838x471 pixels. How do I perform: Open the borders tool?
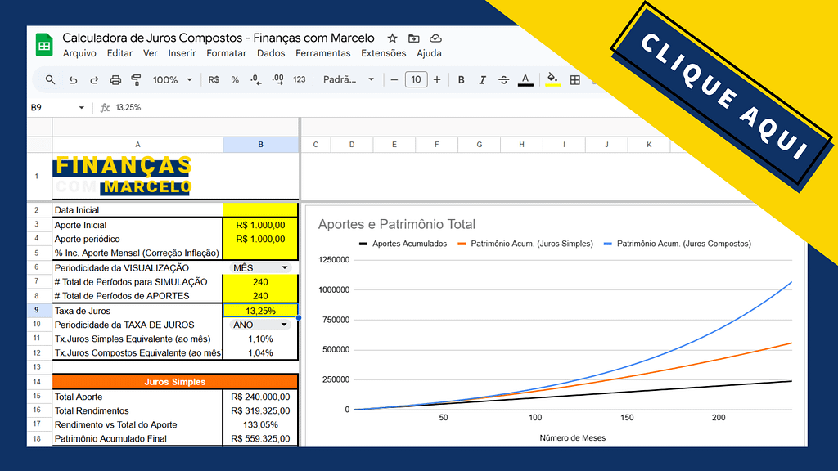(575, 80)
